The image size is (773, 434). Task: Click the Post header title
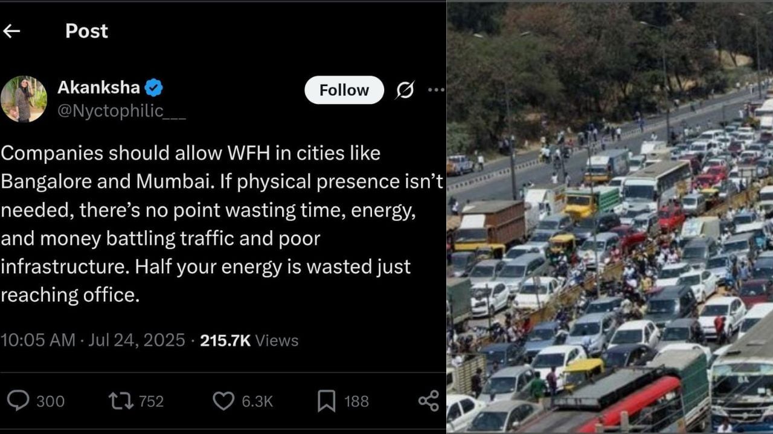(x=86, y=31)
